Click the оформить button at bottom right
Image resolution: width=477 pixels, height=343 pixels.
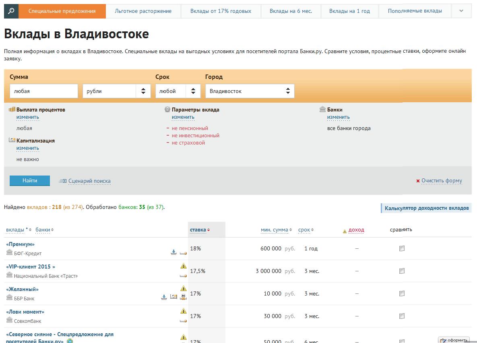(x=454, y=340)
